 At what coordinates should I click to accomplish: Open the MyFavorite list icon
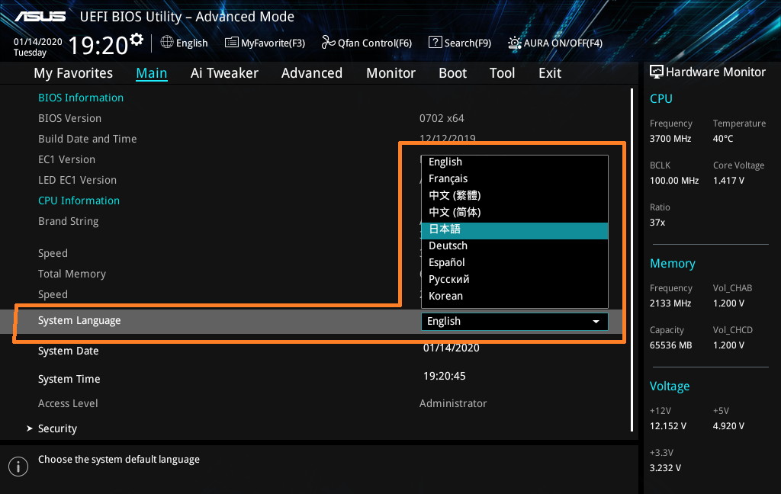click(232, 43)
